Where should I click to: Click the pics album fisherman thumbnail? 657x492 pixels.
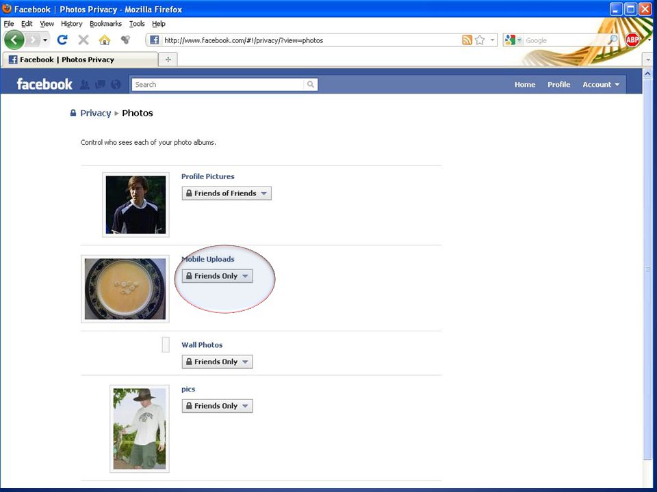pyautogui.click(x=140, y=429)
